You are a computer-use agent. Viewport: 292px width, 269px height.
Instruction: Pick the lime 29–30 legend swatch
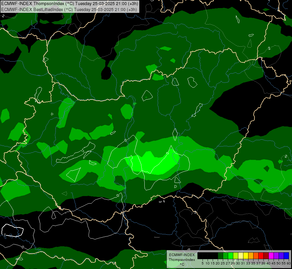pos(236,256)
